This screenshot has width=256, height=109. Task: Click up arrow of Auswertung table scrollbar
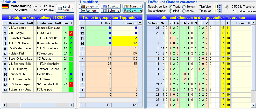(253, 22)
